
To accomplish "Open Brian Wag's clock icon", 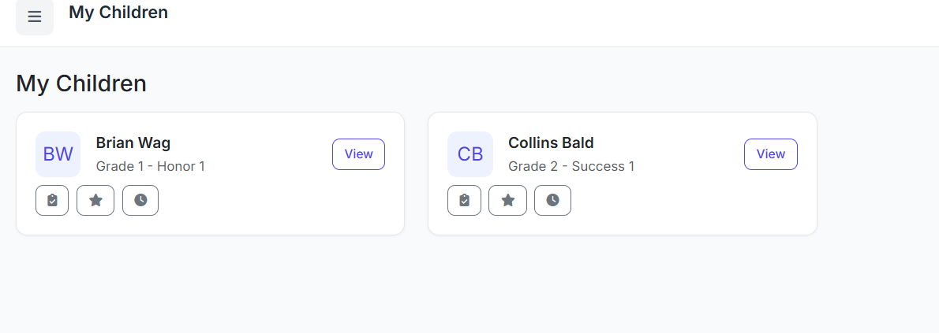I will point(140,200).
